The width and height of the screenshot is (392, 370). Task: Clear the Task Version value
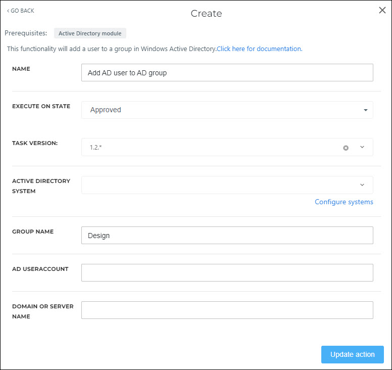pos(346,148)
